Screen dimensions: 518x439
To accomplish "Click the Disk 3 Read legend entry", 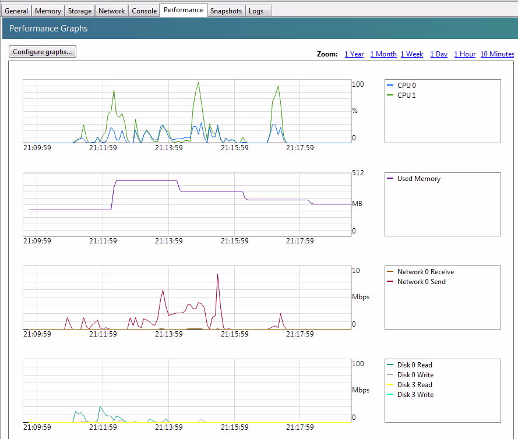I will click(414, 385).
